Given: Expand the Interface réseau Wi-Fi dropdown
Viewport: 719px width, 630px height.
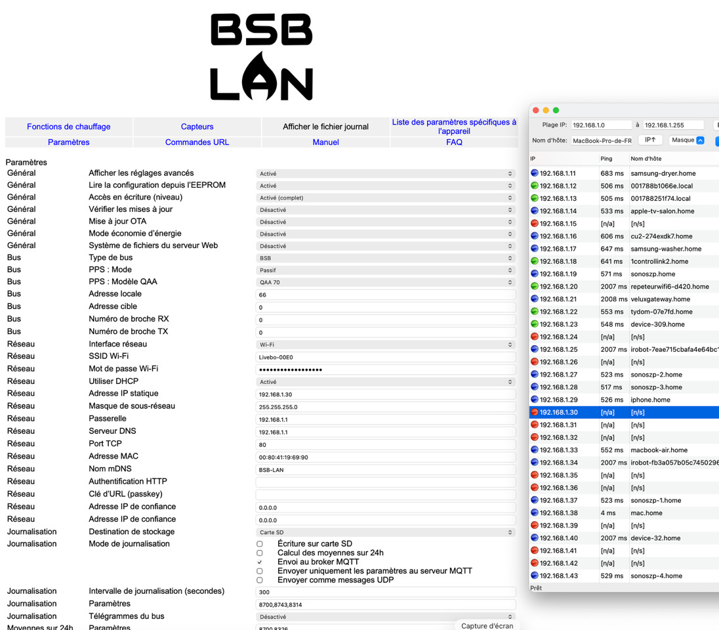Looking at the screenshot, I should (x=385, y=345).
